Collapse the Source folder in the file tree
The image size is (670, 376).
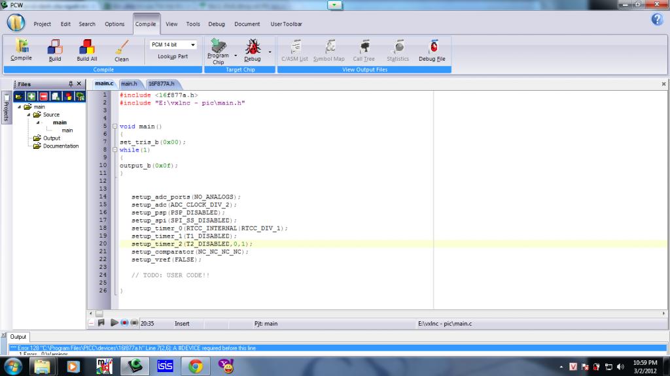29,115
